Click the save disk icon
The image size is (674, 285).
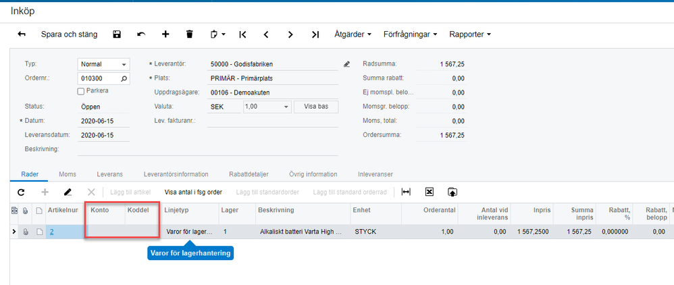[x=117, y=34]
